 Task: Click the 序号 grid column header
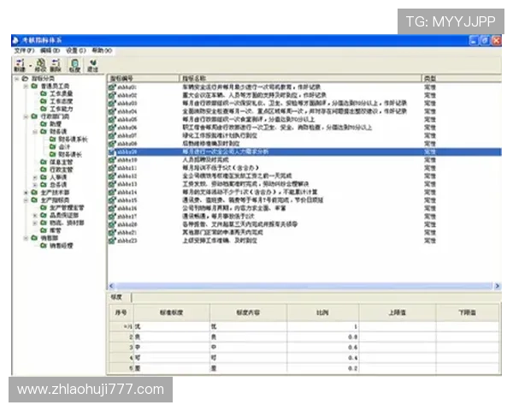pos(121,313)
